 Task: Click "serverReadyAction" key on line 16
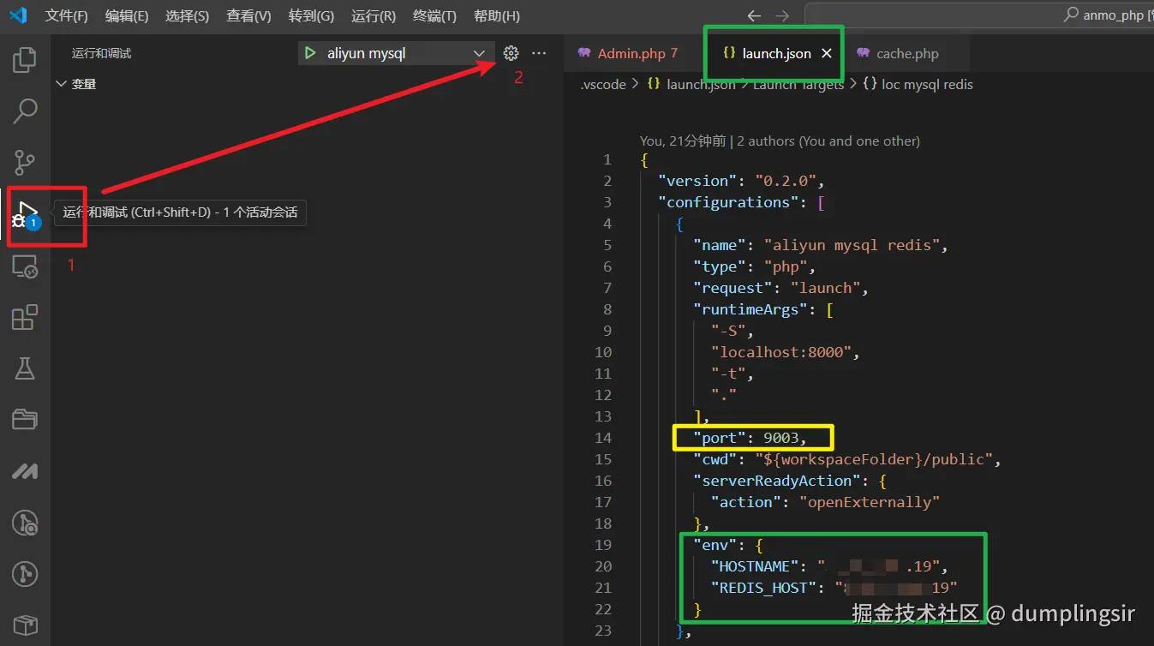tap(777, 481)
